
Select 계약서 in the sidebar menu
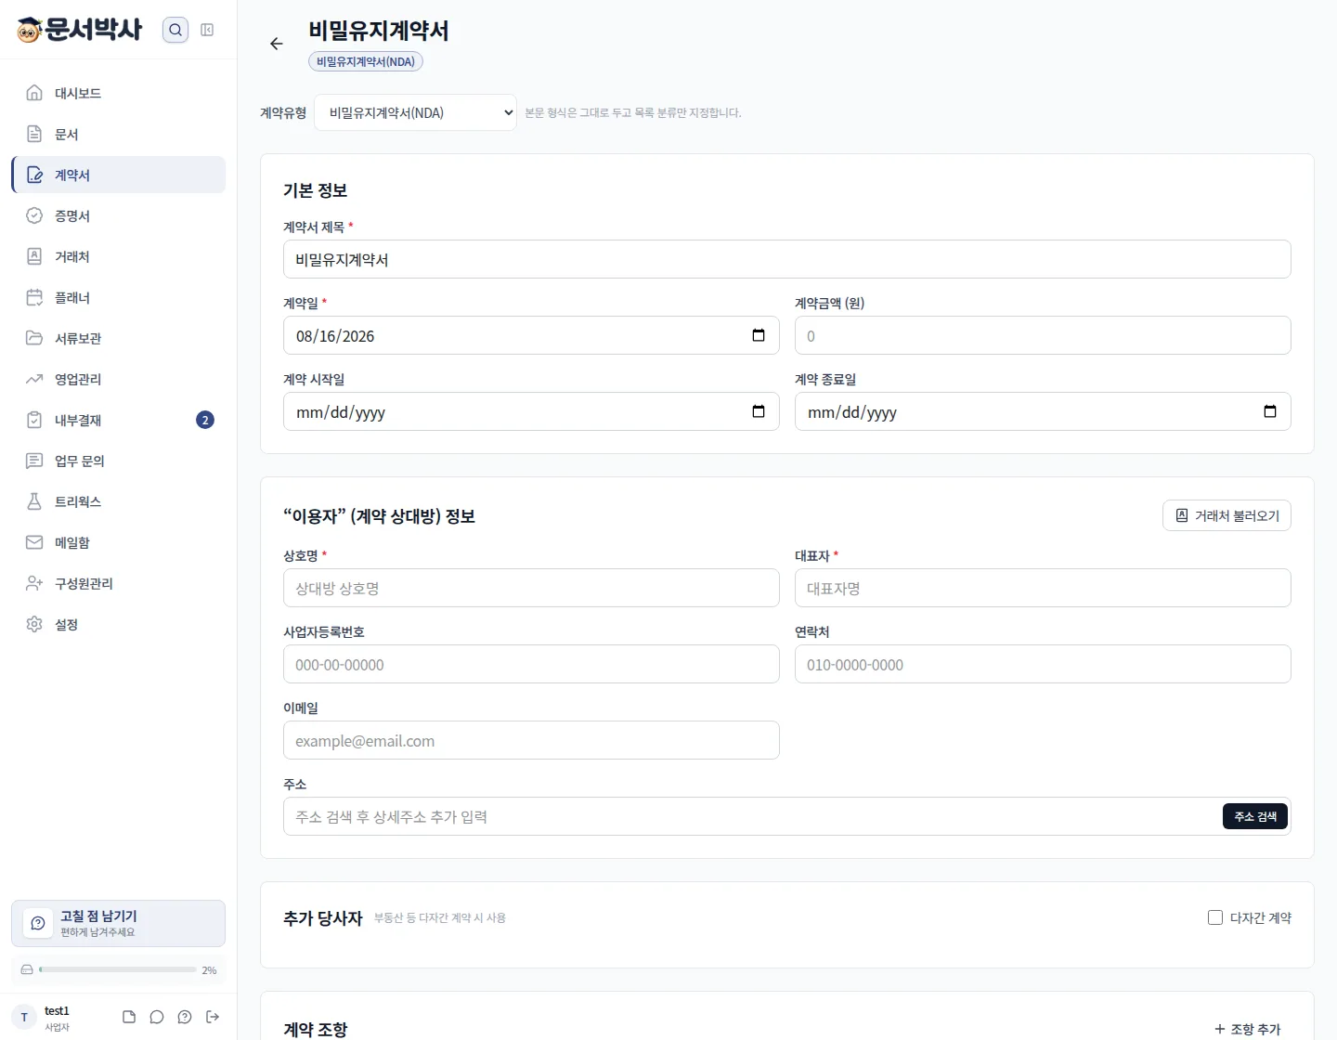pos(118,175)
